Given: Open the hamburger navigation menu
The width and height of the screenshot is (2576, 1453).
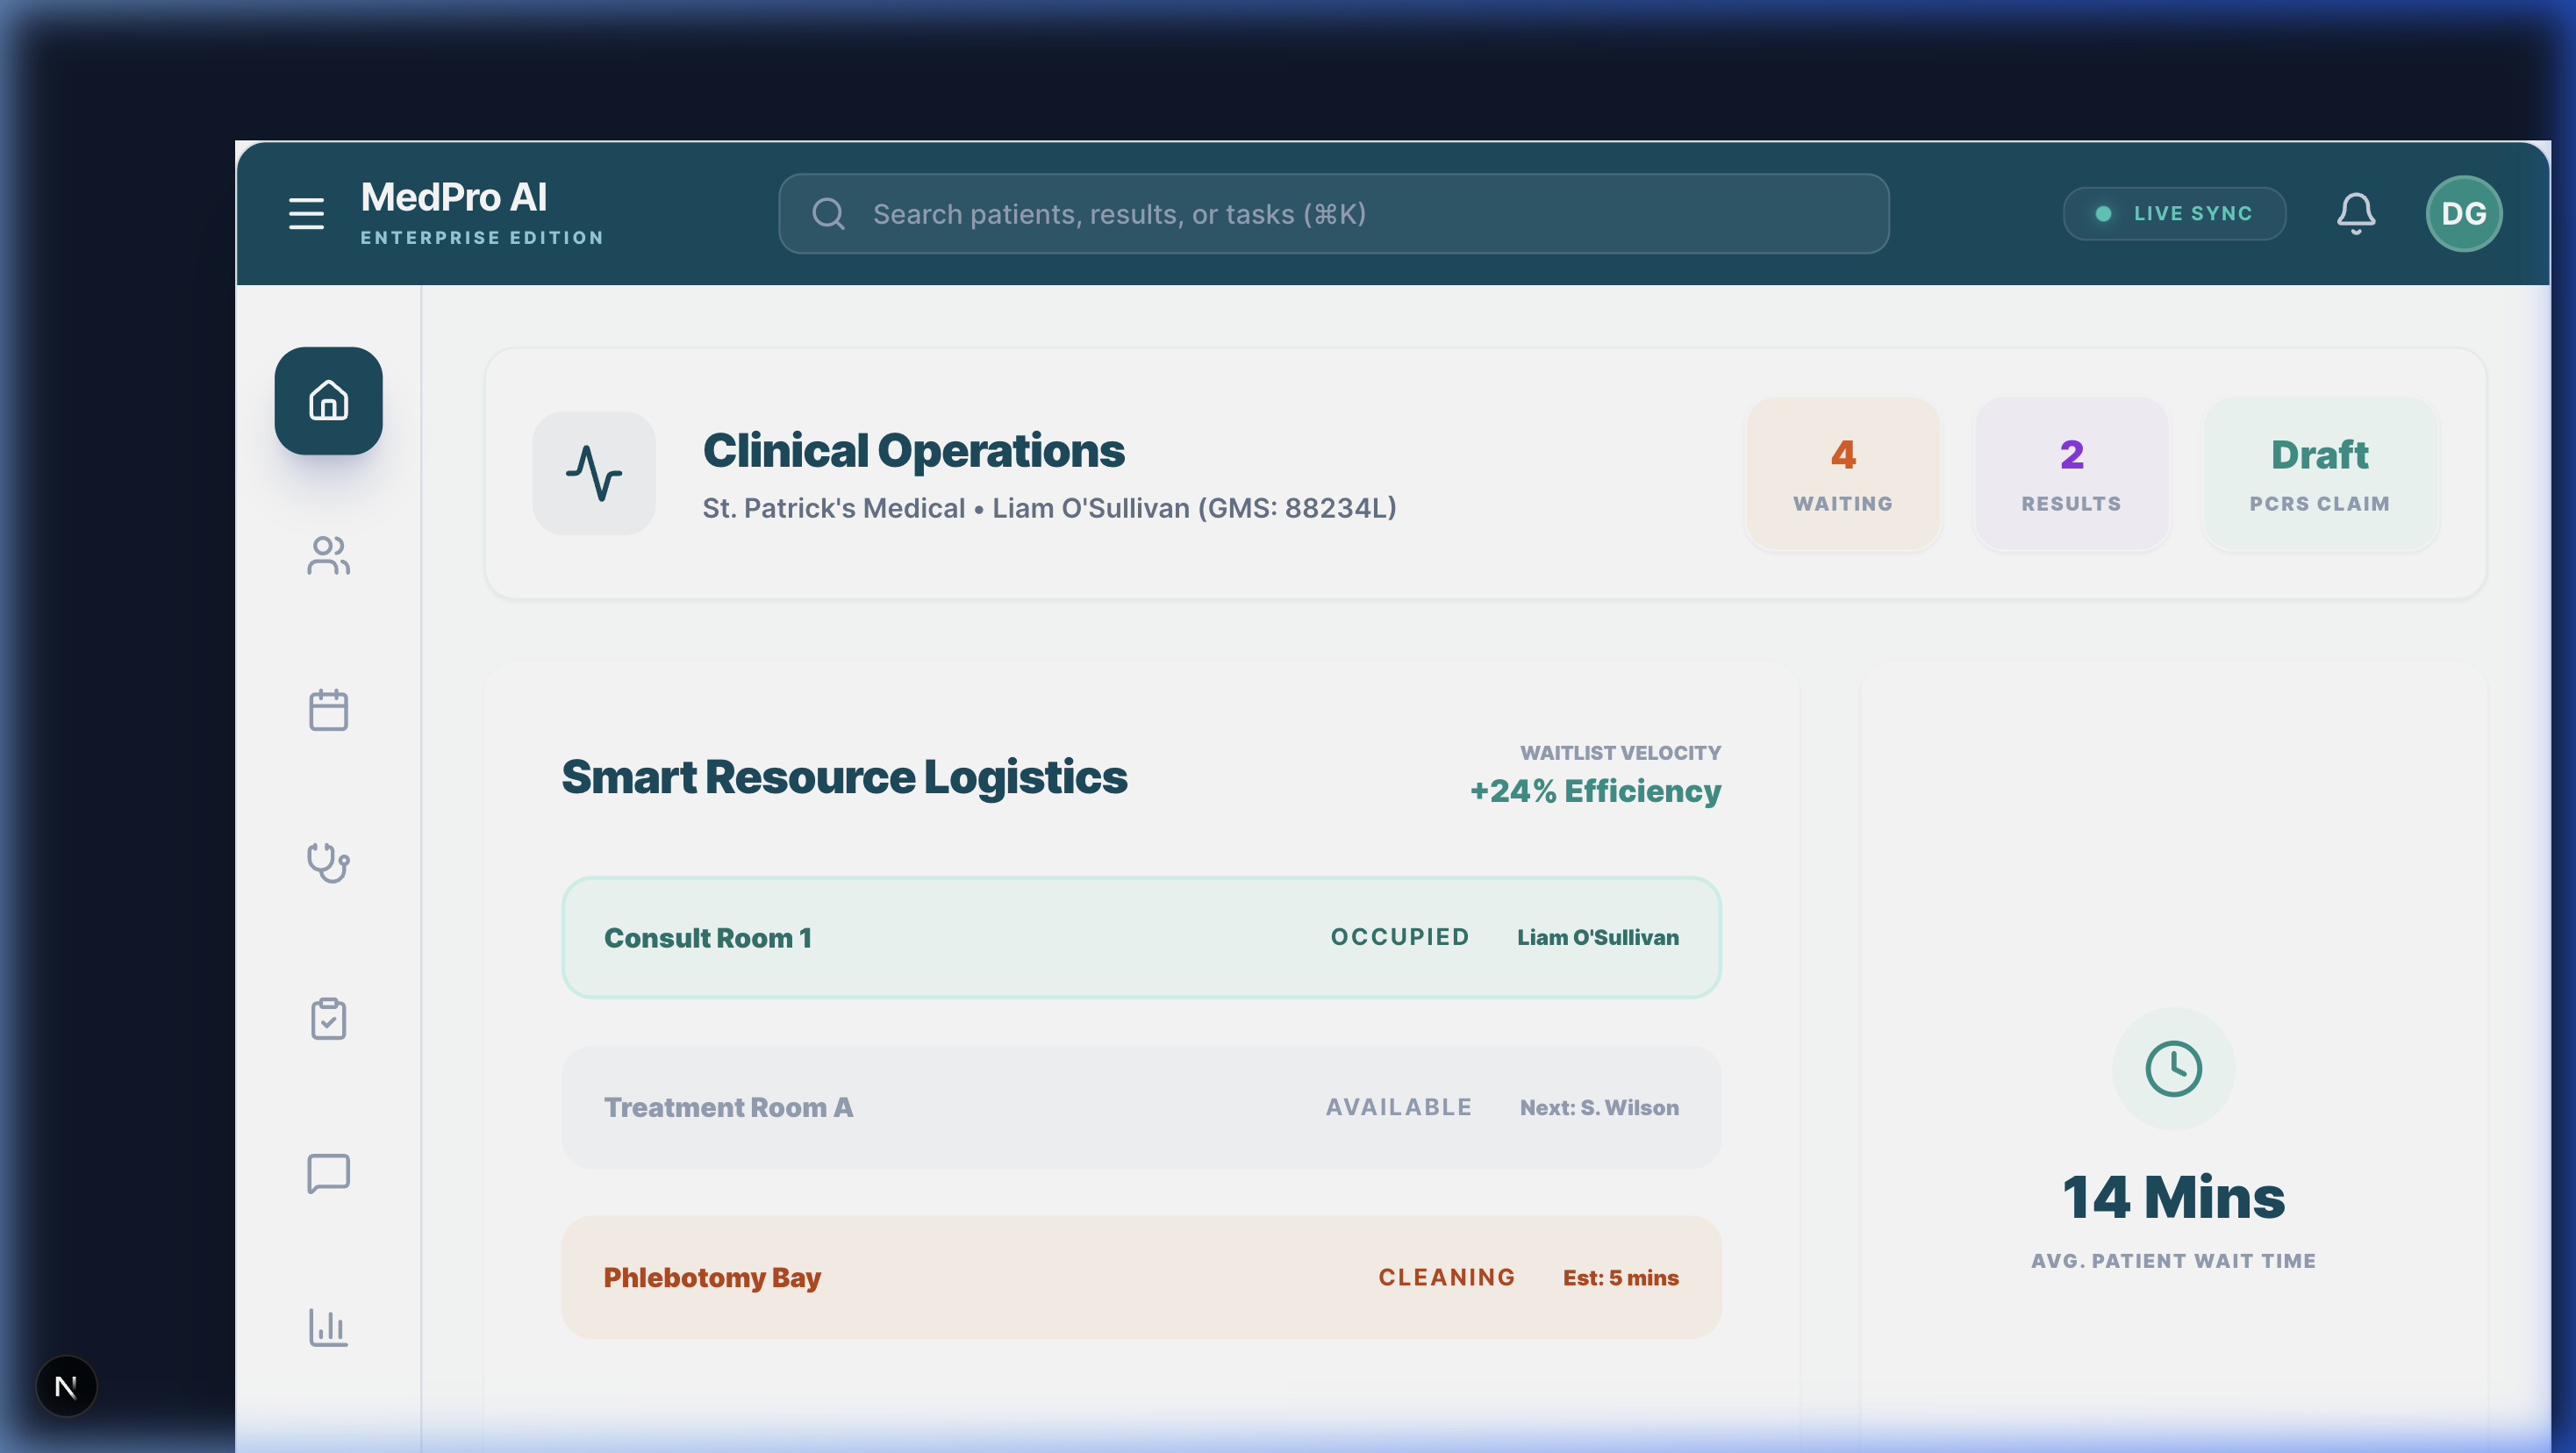Looking at the screenshot, I should click(306, 213).
